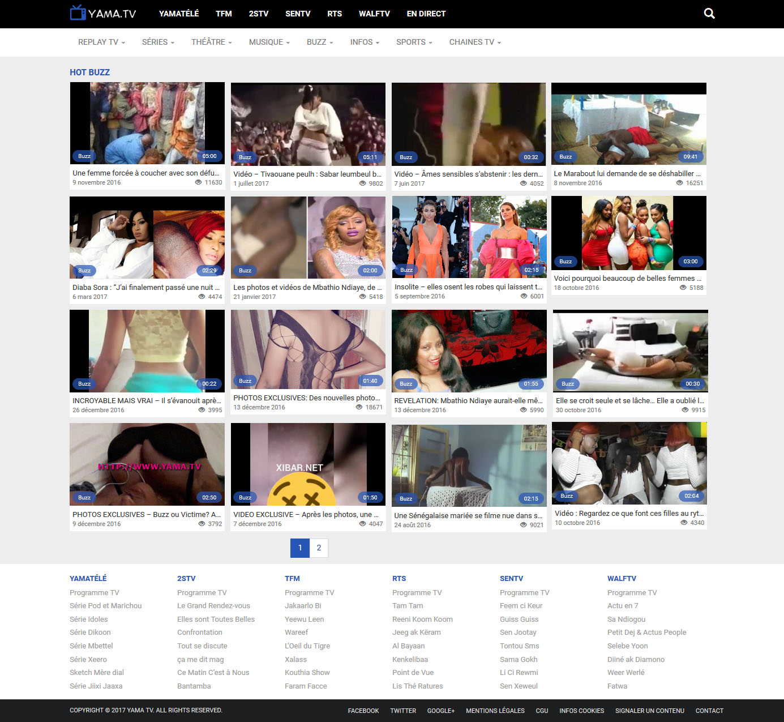The width and height of the screenshot is (784, 722).
Task: Select RTS in the top bar
Action: tap(335, 14)
